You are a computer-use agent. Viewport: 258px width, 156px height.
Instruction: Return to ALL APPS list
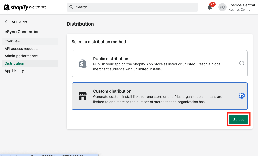[20, 22]
